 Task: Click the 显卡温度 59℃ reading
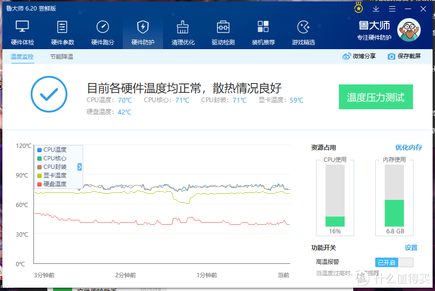click(x=281, y=100)
